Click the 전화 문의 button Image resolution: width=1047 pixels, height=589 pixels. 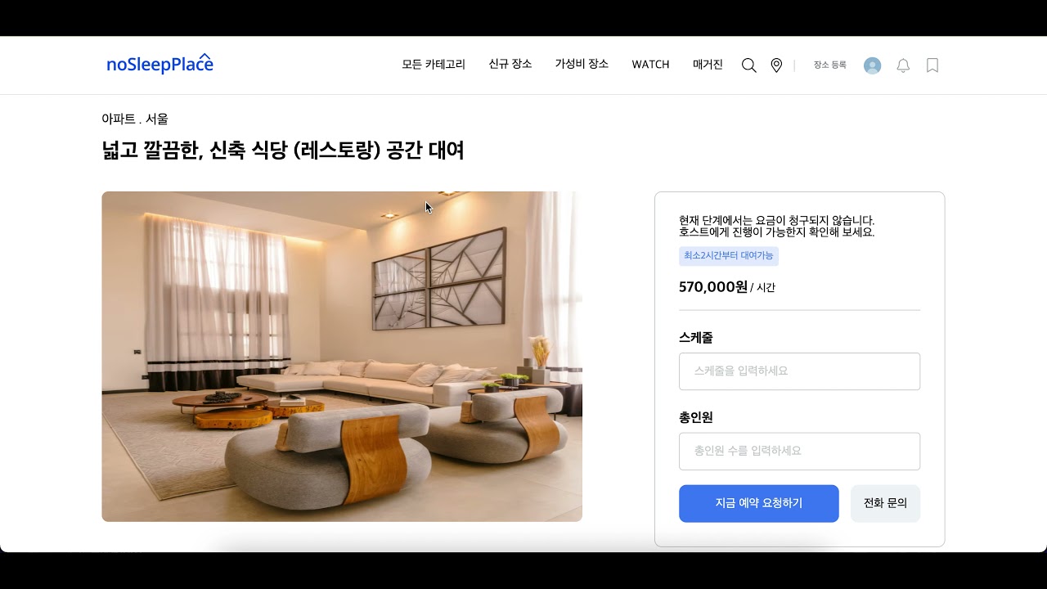click(x=886, y=503)
